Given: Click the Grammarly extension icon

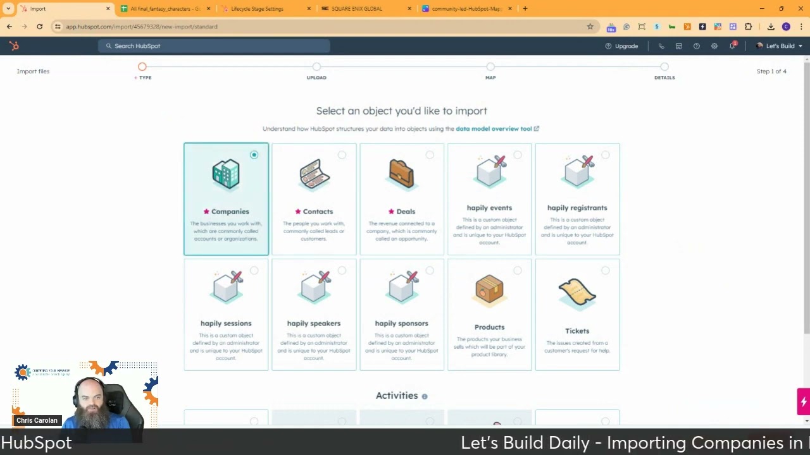Looking at the screenshot, I should (x=626, y=27).
